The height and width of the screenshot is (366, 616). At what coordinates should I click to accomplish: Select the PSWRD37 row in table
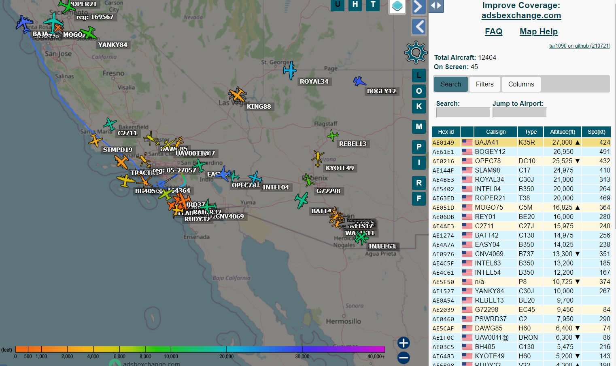pos(521,319)
